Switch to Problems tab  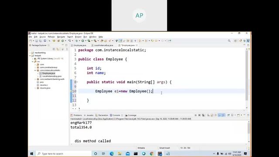(x=76, y=115)
